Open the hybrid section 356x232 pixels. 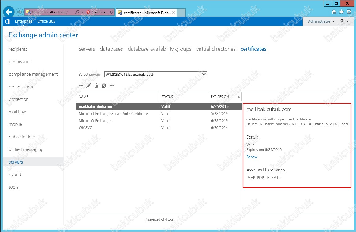15,175
